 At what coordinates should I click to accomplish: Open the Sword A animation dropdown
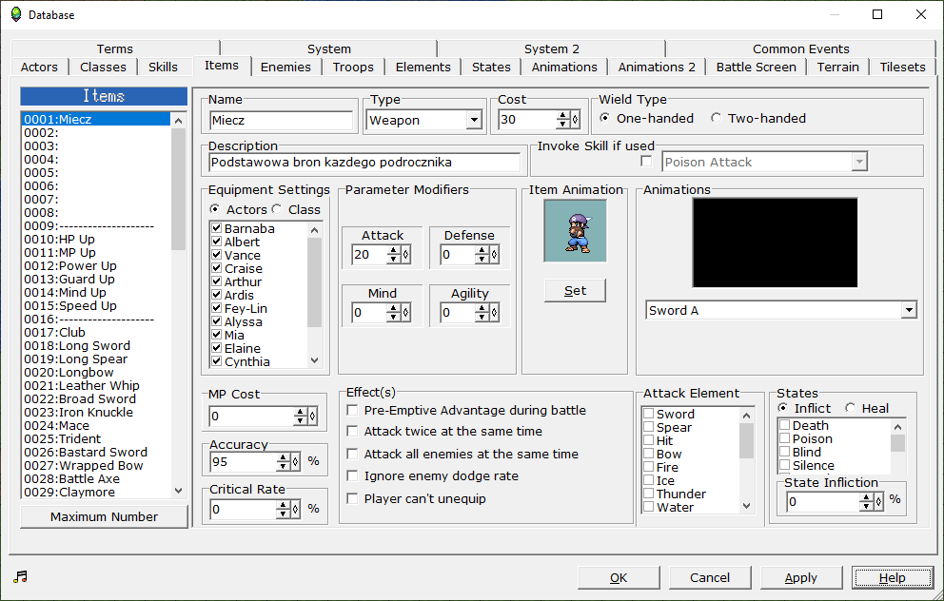[x=909, y=310]
